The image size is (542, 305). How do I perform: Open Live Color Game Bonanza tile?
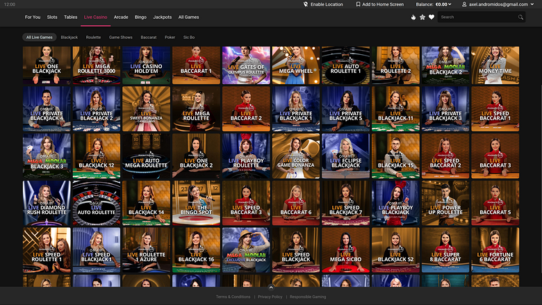(x=296, y=156)
